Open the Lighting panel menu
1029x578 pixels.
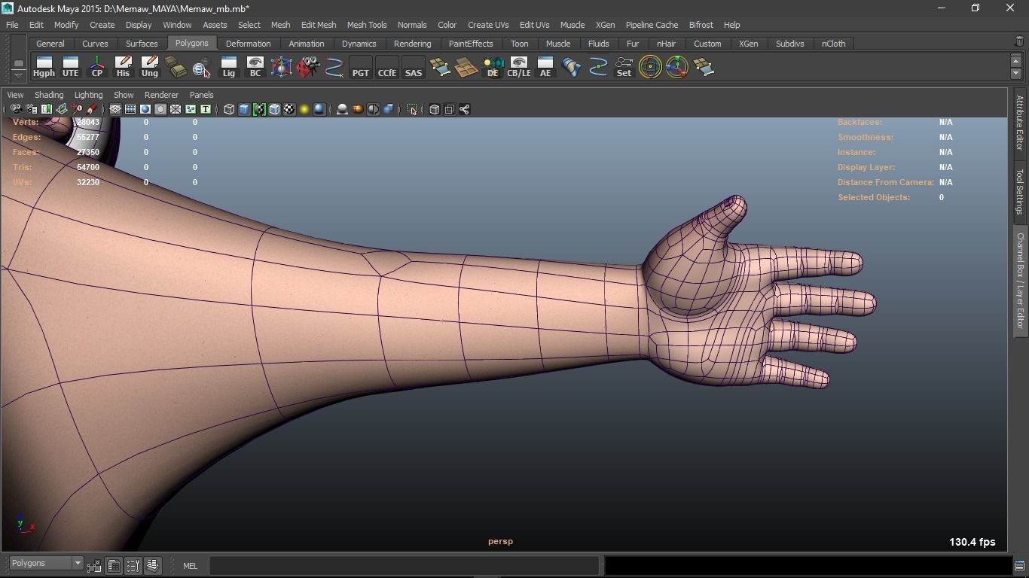coord(88,95)
